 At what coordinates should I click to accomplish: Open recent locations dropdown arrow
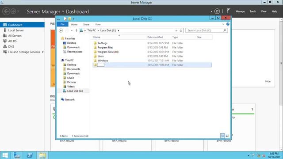click(x=72, y=30)
